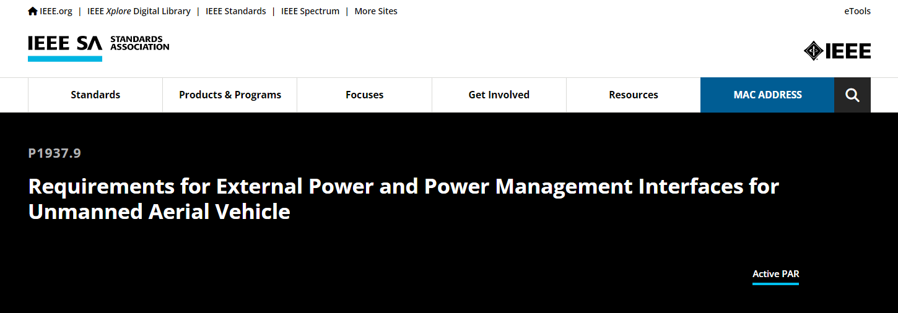Open the Standards menu
The width and height of the screenshot is (898, 313).
(x=95, y=95)
